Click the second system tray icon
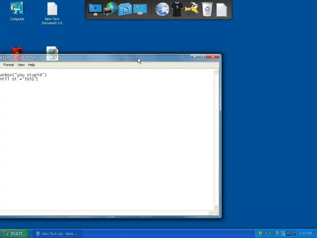 point(266,233)
